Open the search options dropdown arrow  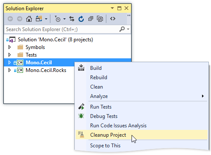click(128, 29)
